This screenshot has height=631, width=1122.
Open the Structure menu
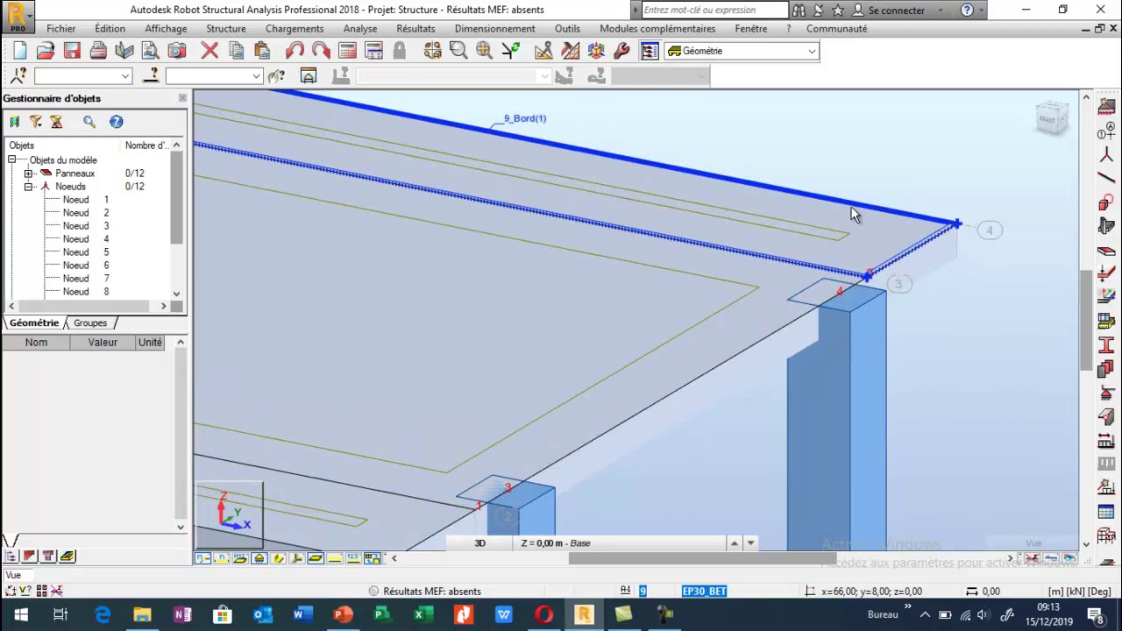(226, 29)
